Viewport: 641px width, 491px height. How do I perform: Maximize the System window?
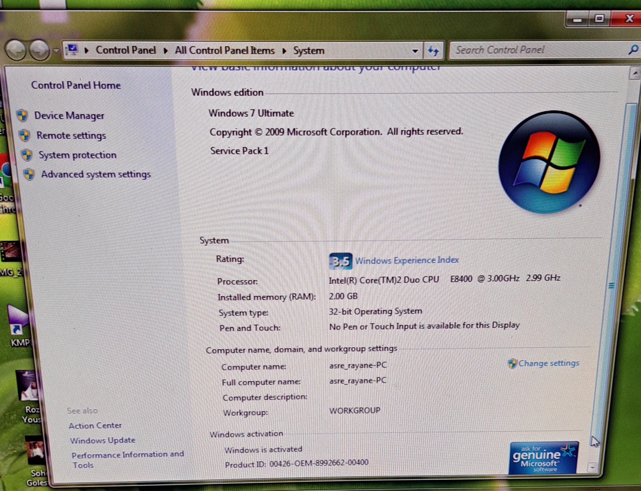pos(599,19)
